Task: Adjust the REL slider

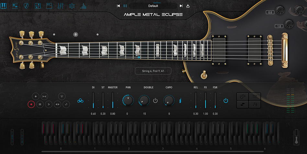Action: [196, 100]
